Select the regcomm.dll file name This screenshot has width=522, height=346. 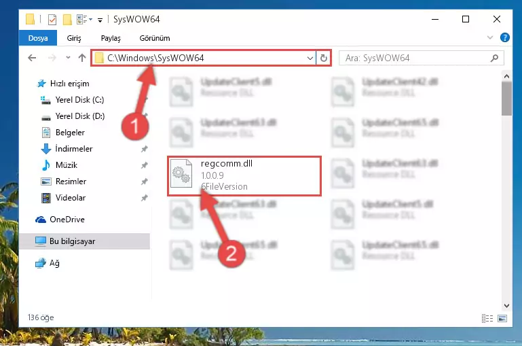(226, 164)
